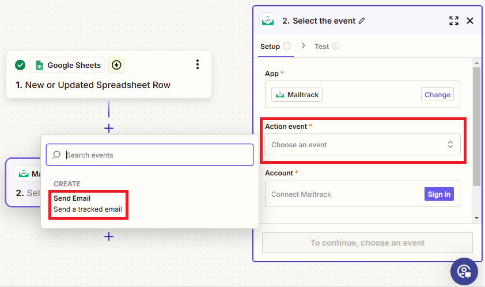
Task: Add a step with the bottom plus icon
Action: coord(109,236)
